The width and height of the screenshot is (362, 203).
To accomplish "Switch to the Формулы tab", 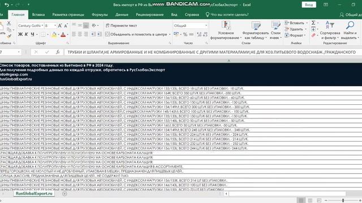I will tap(100, 15).
